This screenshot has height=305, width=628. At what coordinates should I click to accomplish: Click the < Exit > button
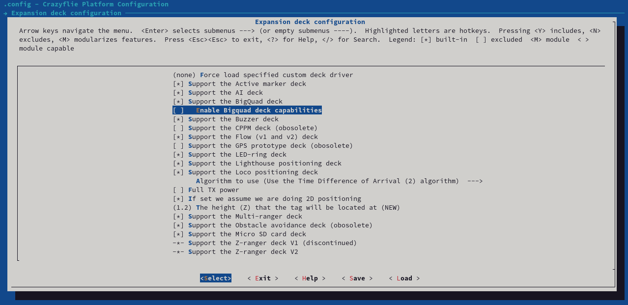click(263, 278)
